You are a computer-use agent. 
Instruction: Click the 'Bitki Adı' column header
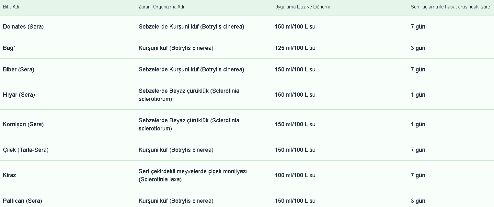click(x=11, y=7)
